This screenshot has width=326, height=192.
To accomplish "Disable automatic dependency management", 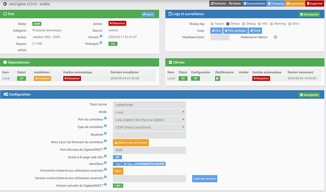I will [x=72, y=79].
